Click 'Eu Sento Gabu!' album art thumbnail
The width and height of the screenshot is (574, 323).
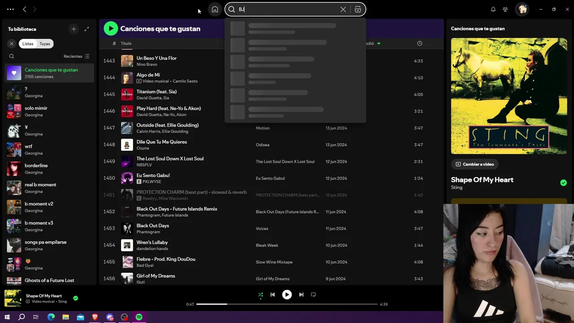pyautogui.click(x=127, y=178)
